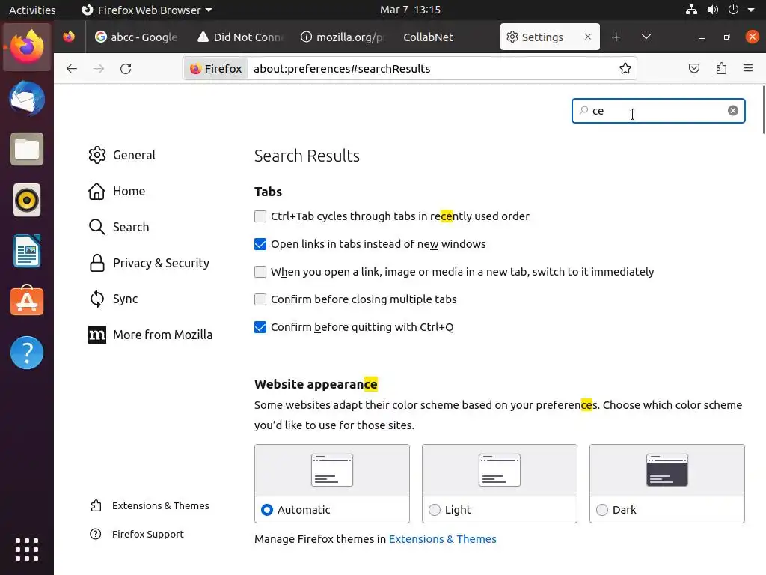Image resolution: width=766 pixels, height=575 pixels.
Task: Open the Firefox Web Browser app menu
Action: pyautogui.click(x=147, y=10)
